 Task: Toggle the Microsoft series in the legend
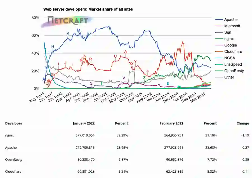pos(232,26)
